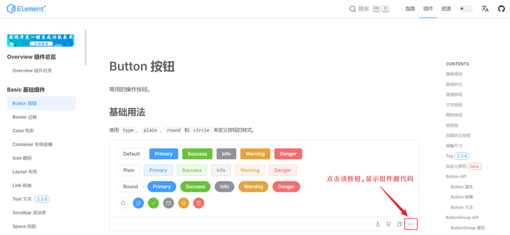510x235 pixels.
Task: Click the blue circular edit icon button
Action: [x=138, y=203]
